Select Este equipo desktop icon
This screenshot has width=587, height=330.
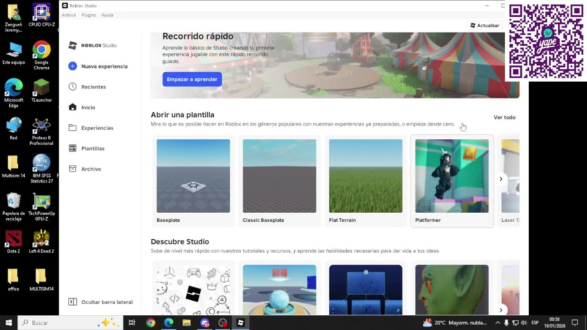coord(13,53)
